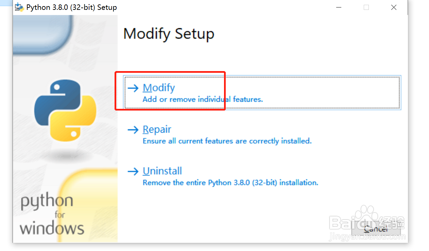
Task: Click the 'Python 3.8.0 (32-bit) Setup' title text
Action: 71,7
